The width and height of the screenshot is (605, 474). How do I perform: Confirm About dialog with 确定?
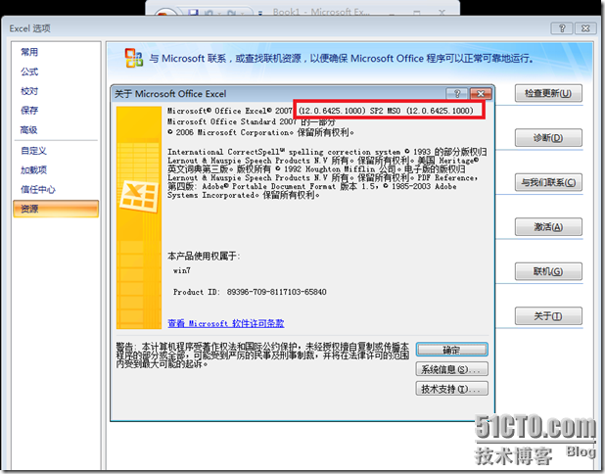(452, 350)
